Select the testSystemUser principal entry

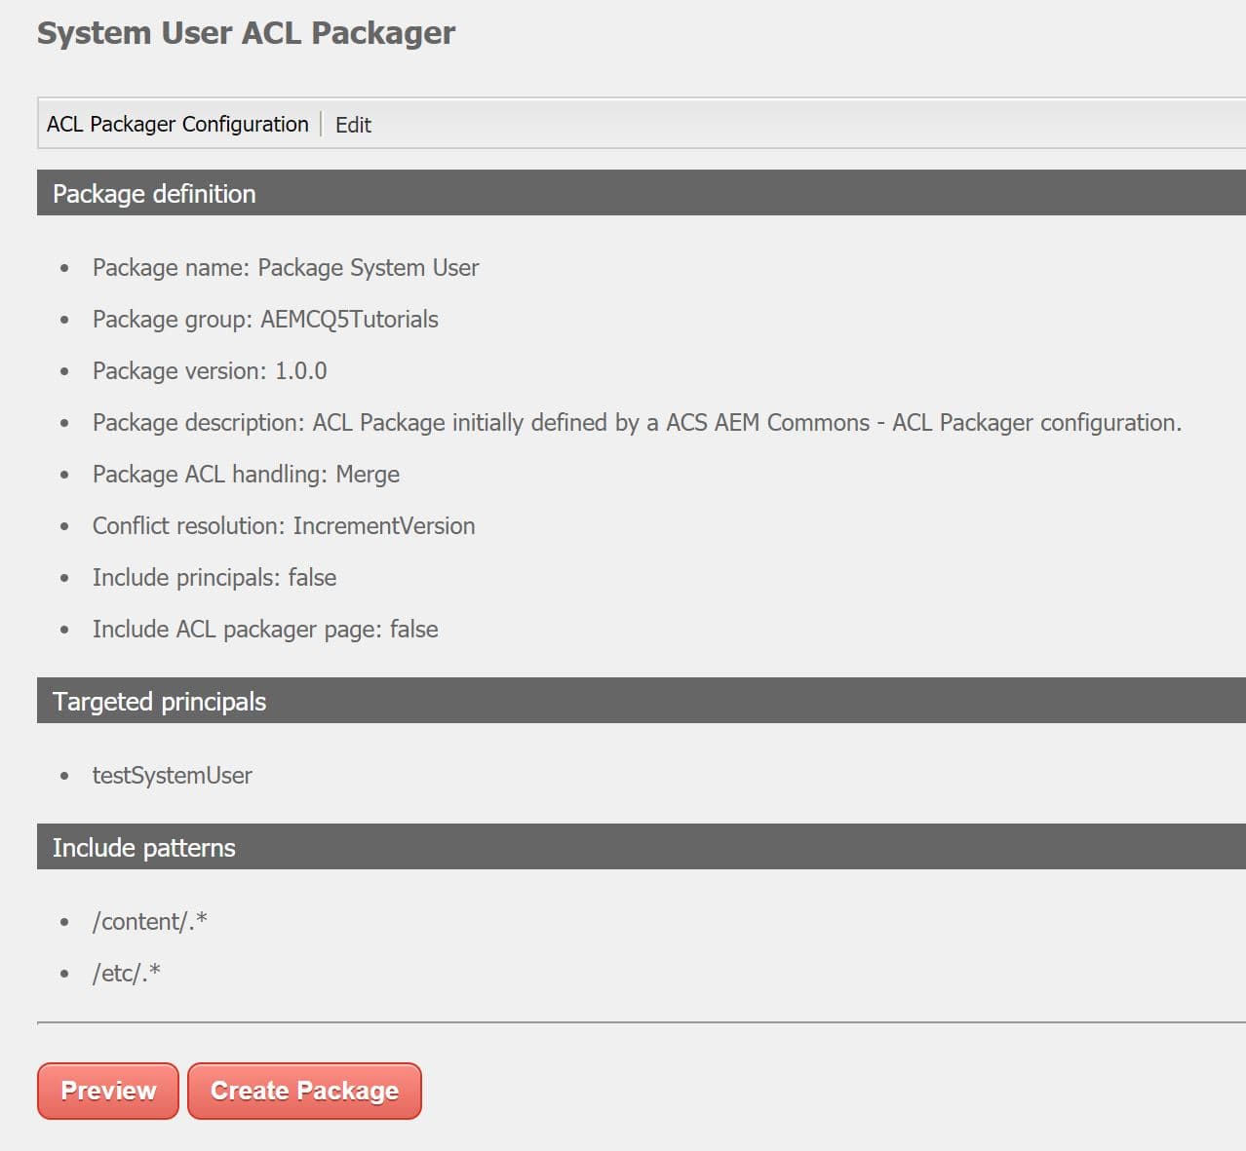point(172,775)
